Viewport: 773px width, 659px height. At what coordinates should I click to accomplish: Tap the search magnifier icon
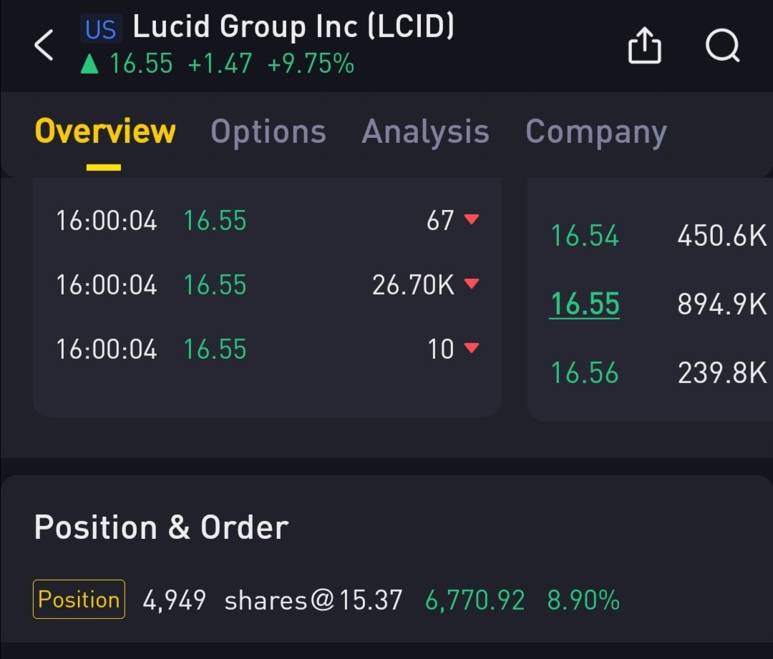(721, 46)
